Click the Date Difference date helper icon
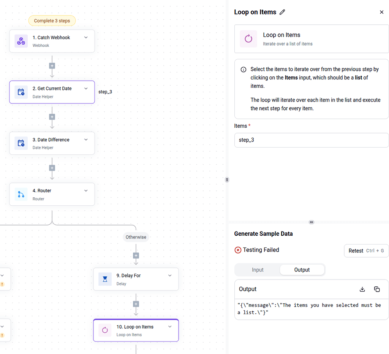389x354 pixels. coord(21,143)
